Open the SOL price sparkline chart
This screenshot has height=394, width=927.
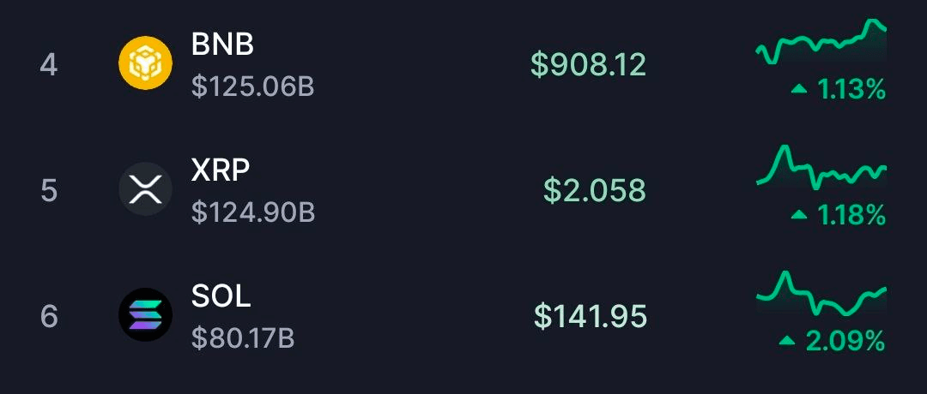(x=821, y=295)
